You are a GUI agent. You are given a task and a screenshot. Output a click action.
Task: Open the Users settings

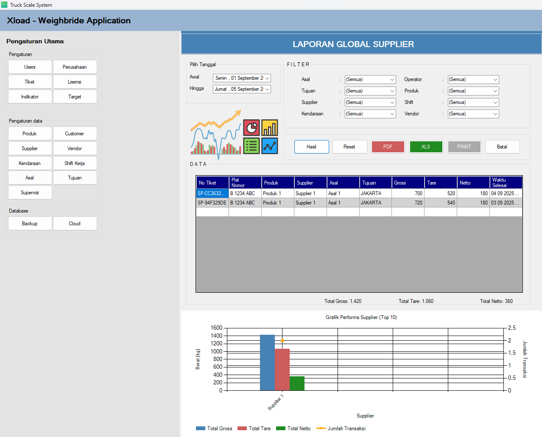[x=30, y=67]
